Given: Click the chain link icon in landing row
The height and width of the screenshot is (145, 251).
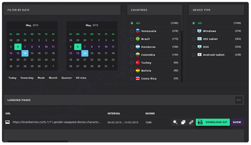Looking at the screenshot, I should (191, 122).
